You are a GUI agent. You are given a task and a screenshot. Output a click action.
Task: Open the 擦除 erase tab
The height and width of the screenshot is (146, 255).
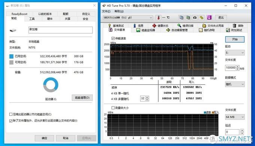click(238, 25)
